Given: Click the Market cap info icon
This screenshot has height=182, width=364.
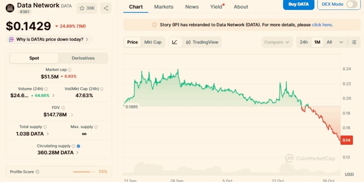Looking at the screenshot, I should [70, 70].
